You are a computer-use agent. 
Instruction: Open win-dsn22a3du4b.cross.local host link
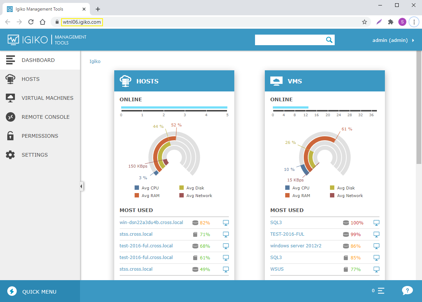(x=151, y=223)
